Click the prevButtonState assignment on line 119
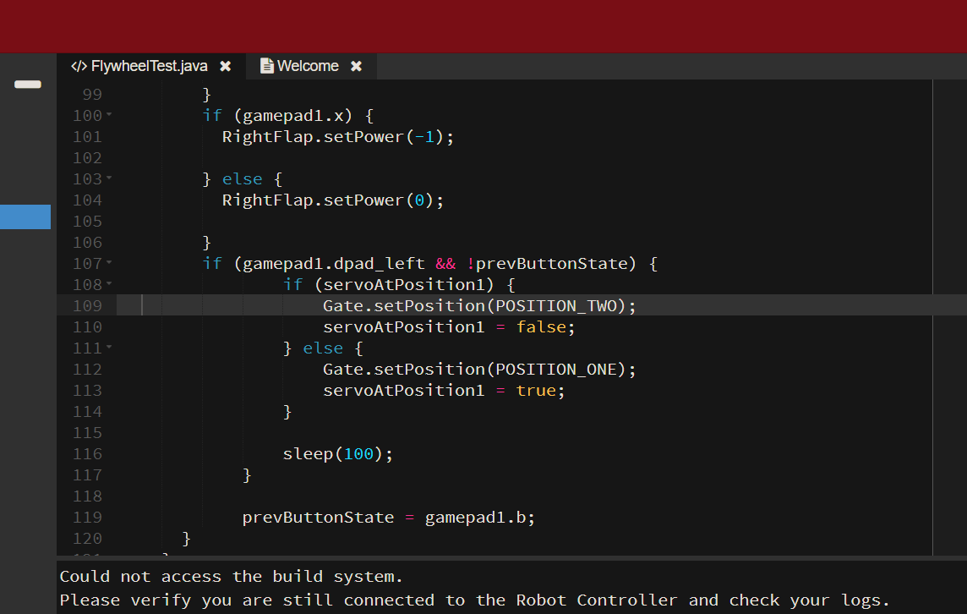Screen dimensions: 967x614 coord(389,517)
